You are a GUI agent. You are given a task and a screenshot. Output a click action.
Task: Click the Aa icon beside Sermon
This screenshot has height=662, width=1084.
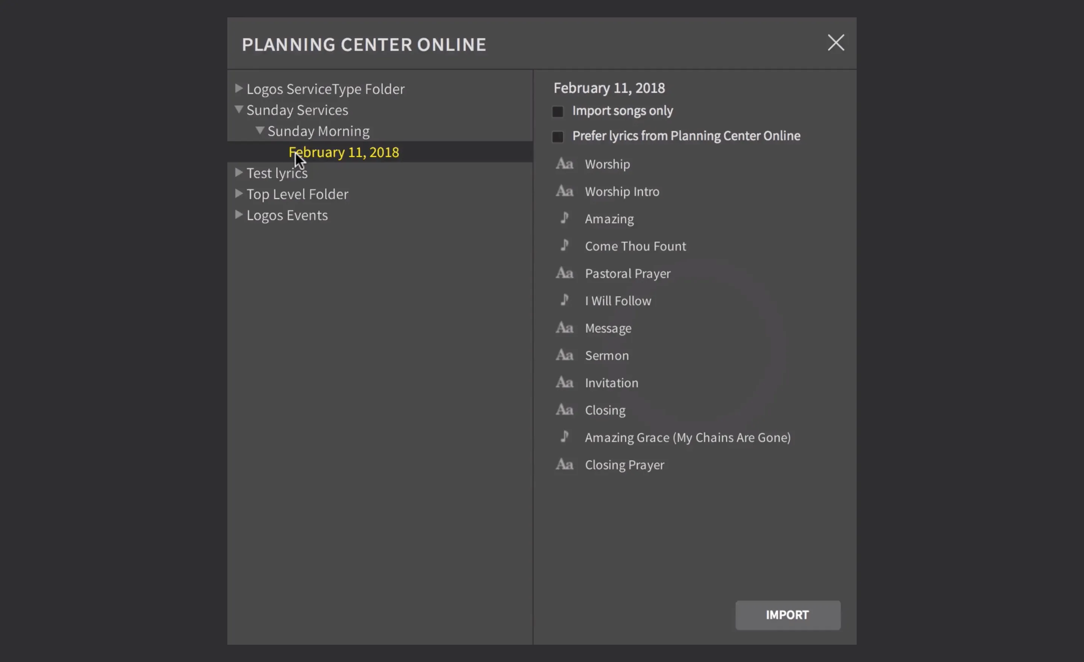[x=565, y=355]
